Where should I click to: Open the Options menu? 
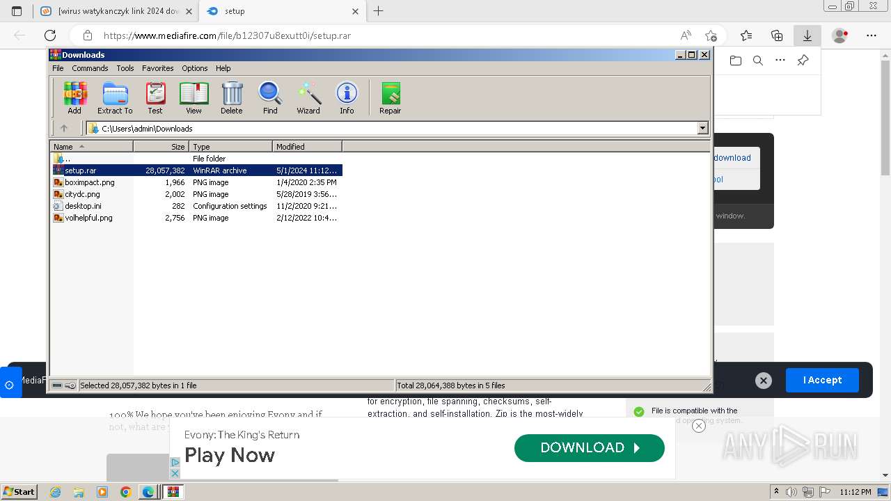pyautogui.click(x=195, y=68)
